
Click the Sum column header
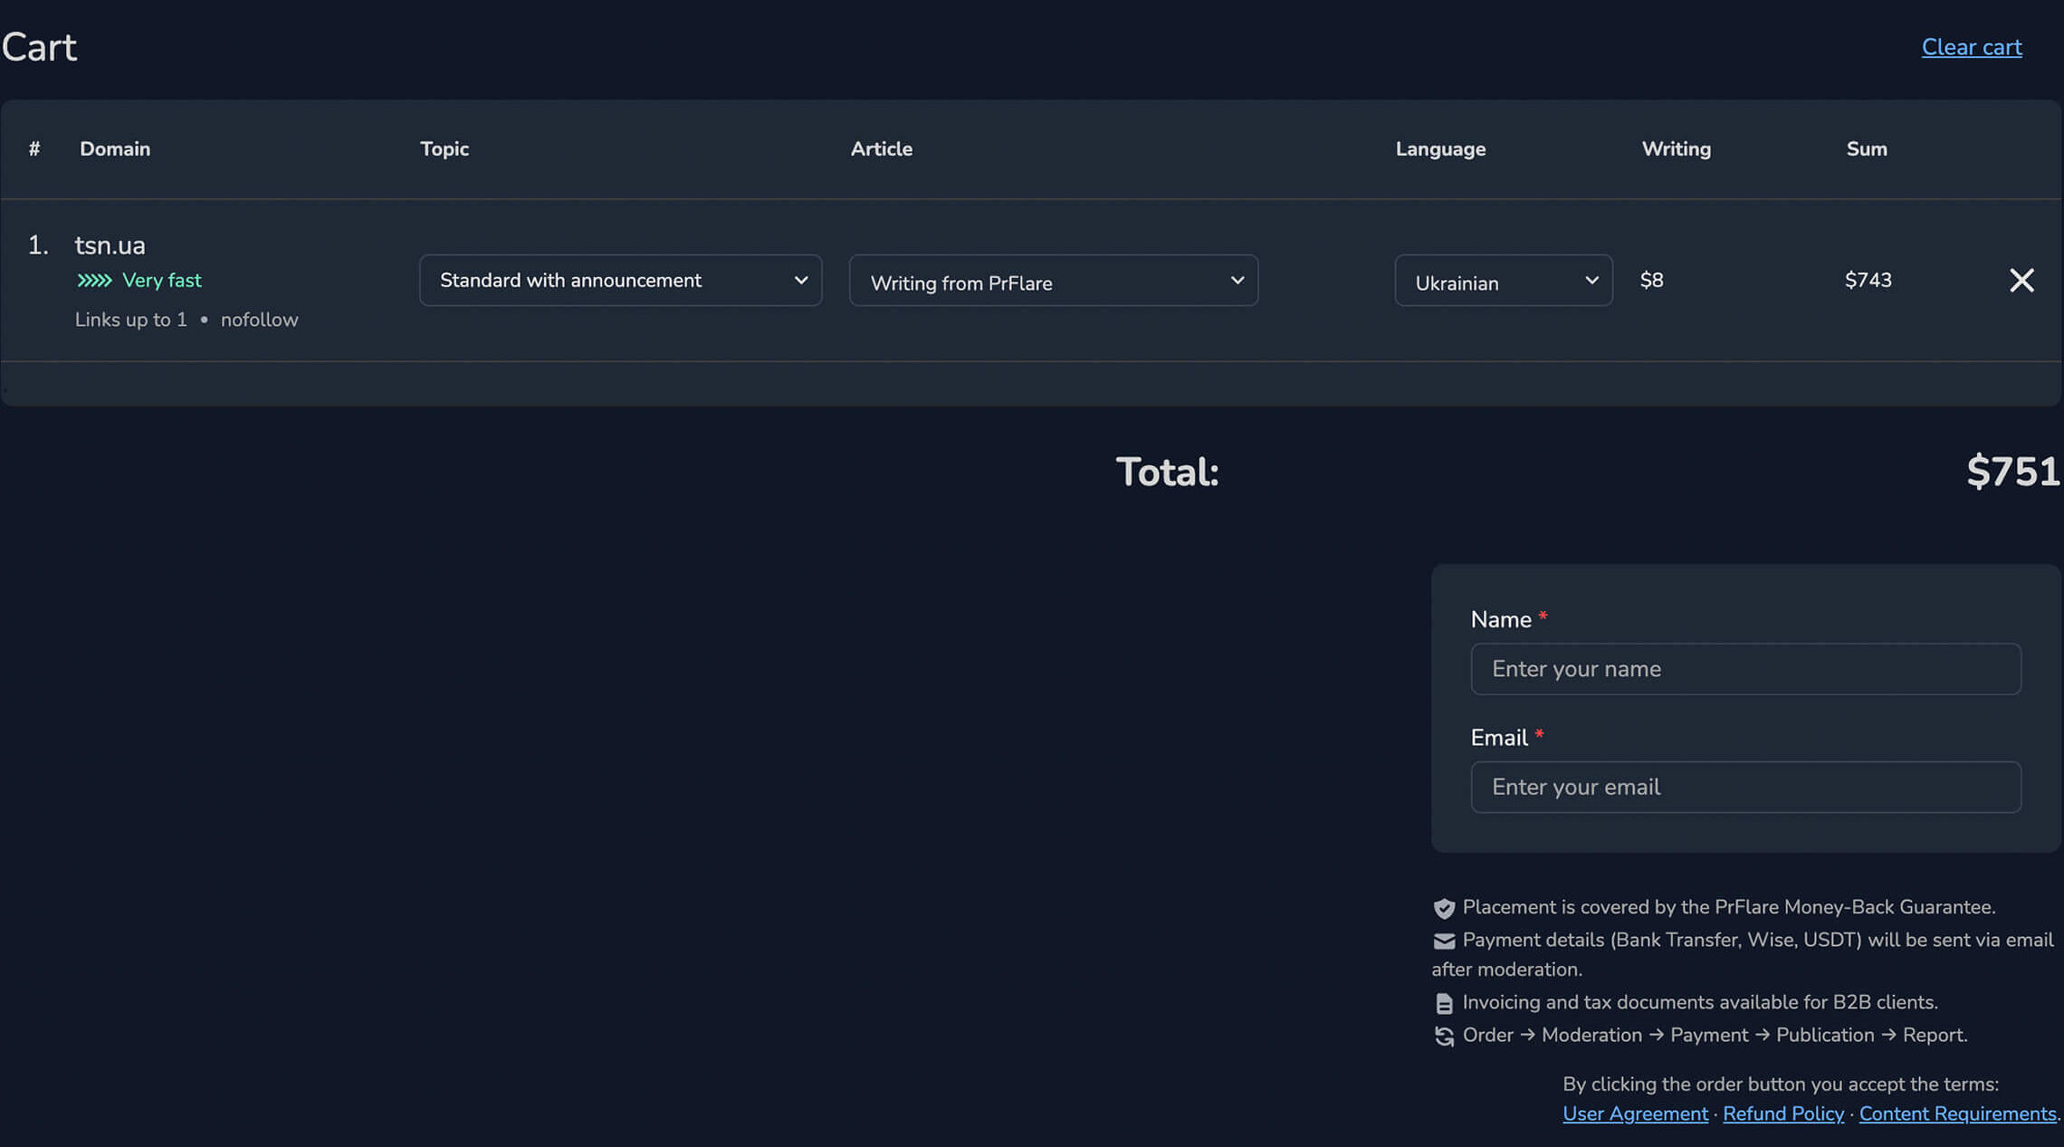pyautogui.click(x=1866, y=148)
